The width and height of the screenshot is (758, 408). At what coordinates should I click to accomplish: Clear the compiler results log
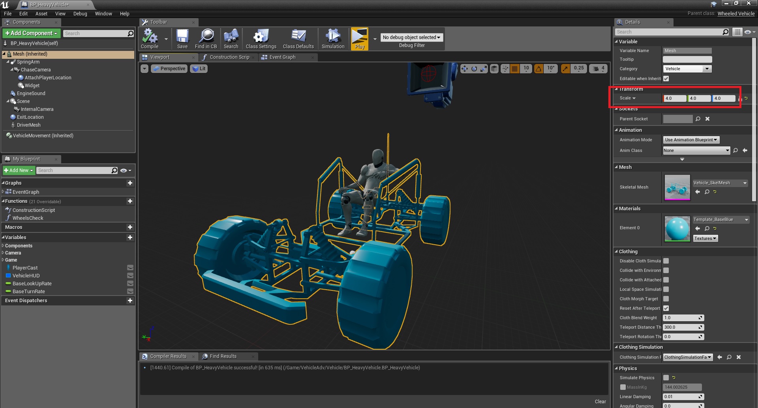coord(600,401)
